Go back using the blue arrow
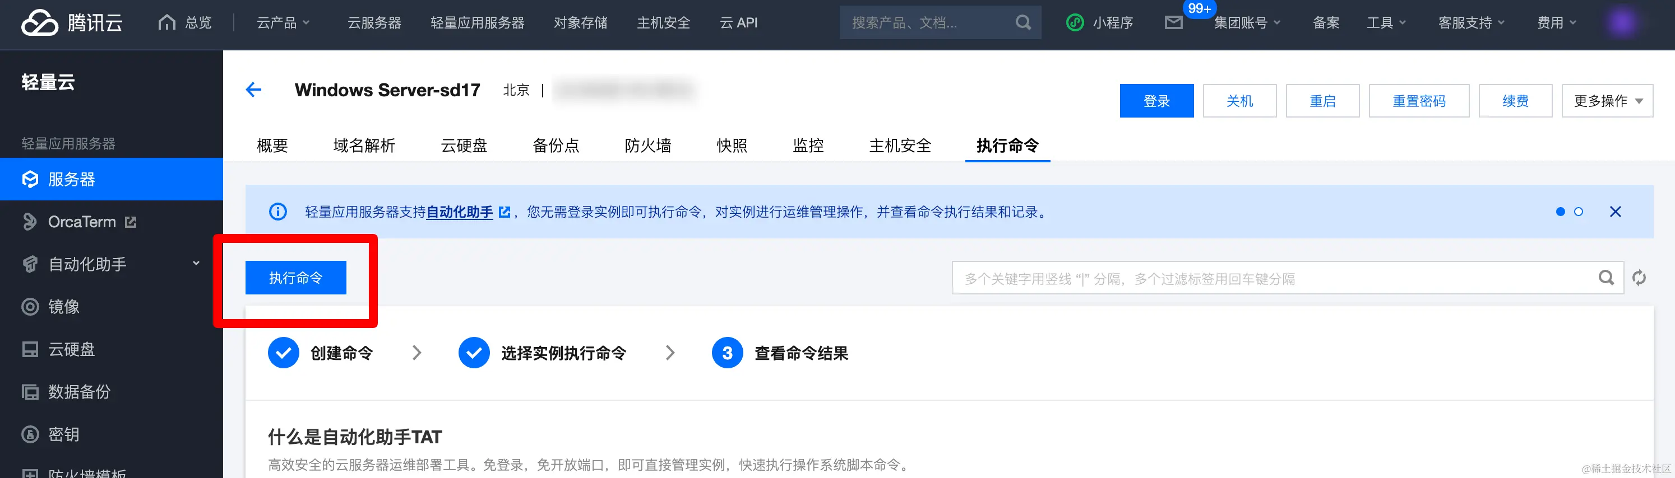The width and height of the screenshot is (1675, 478). tap(253, 90)
